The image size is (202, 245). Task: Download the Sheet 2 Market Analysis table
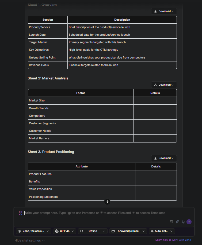coord(164,85)
